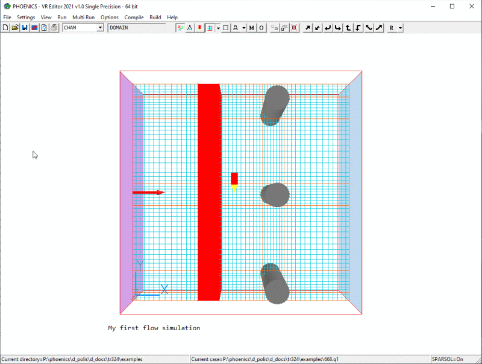Screen dimensions: 482x364
Task: Click the red crossed-out box icon
Action: 294,28
